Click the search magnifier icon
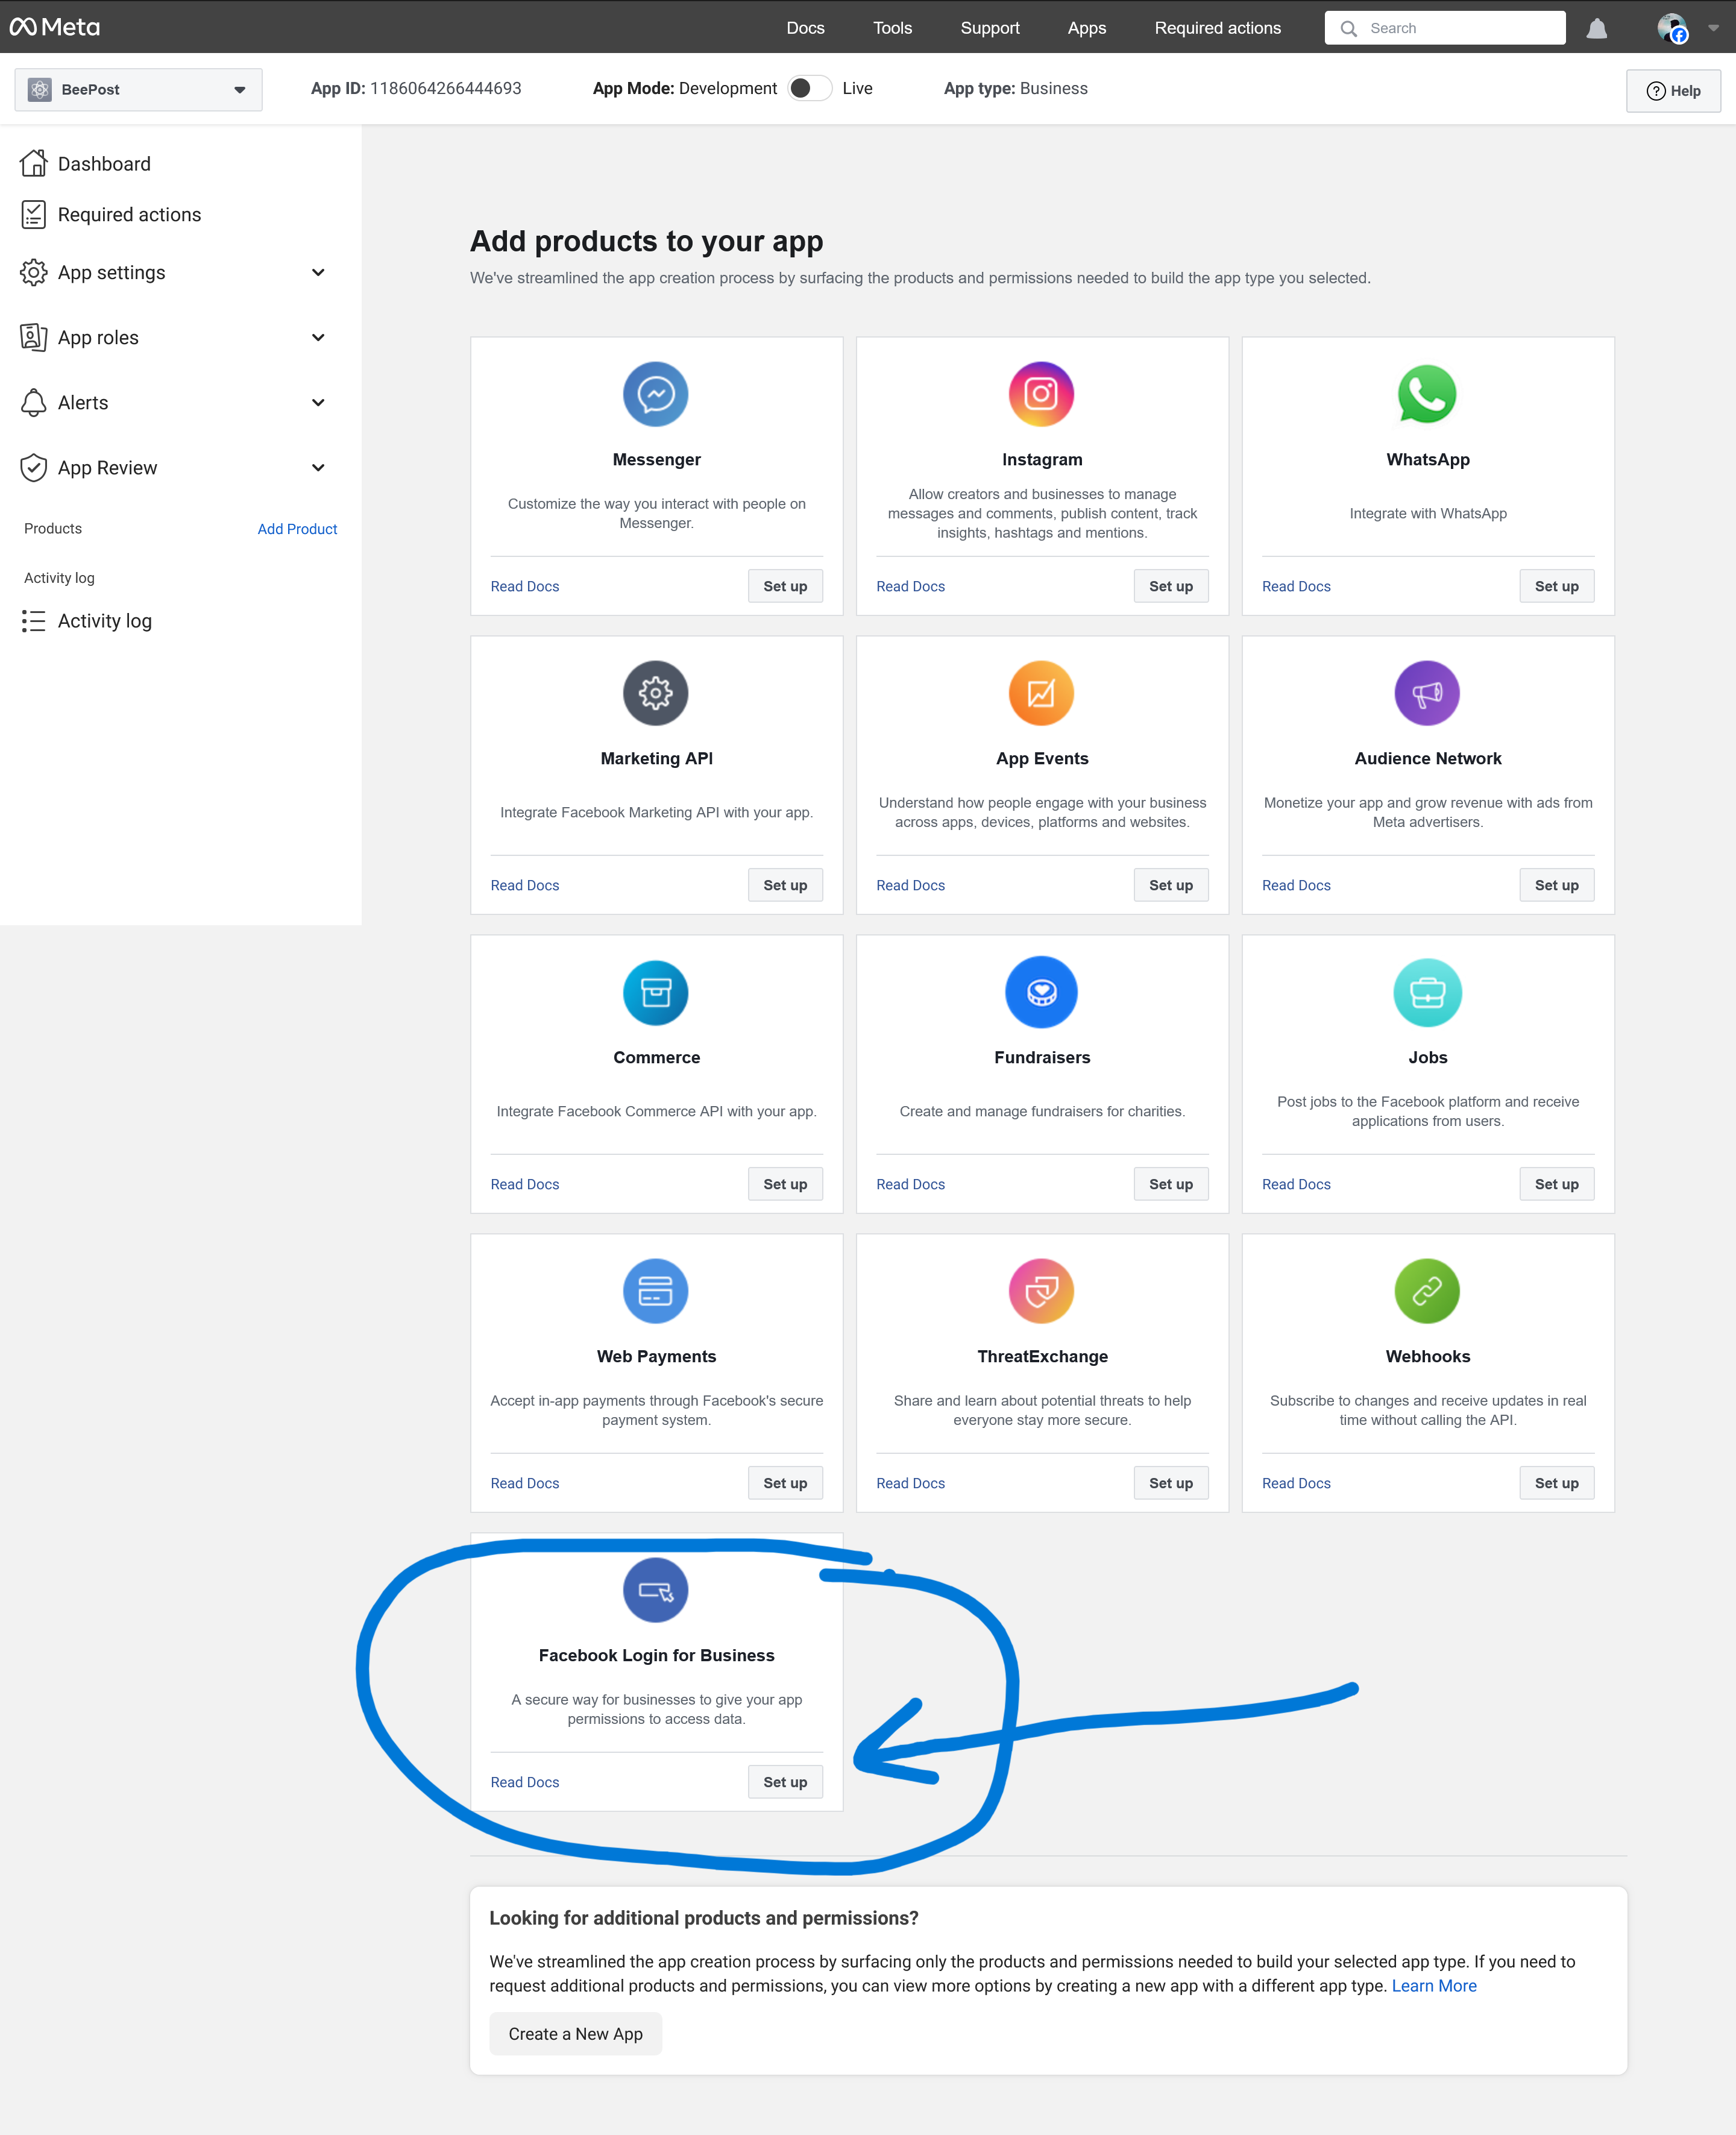The width and height of the screenshot is (1736, 2135). tap(1348, 28)
